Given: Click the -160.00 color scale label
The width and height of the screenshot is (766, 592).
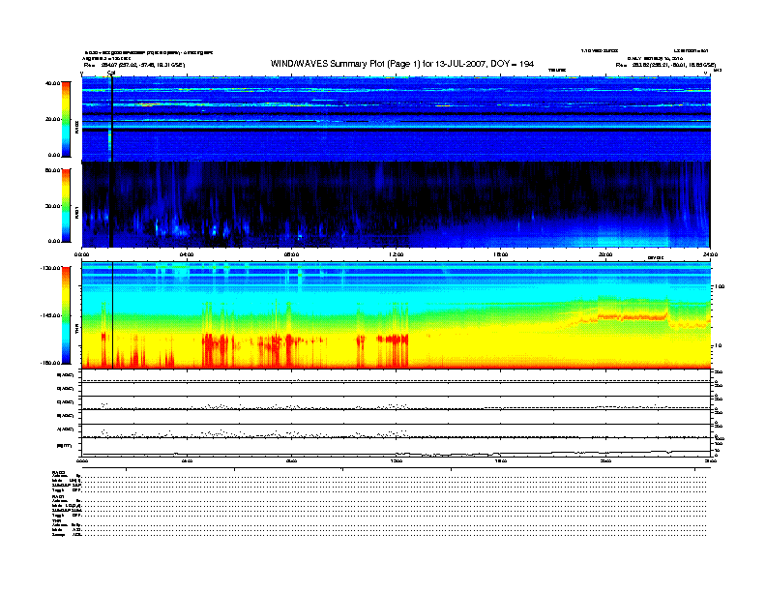Looking at the screenshot, I should click(51, 363).
